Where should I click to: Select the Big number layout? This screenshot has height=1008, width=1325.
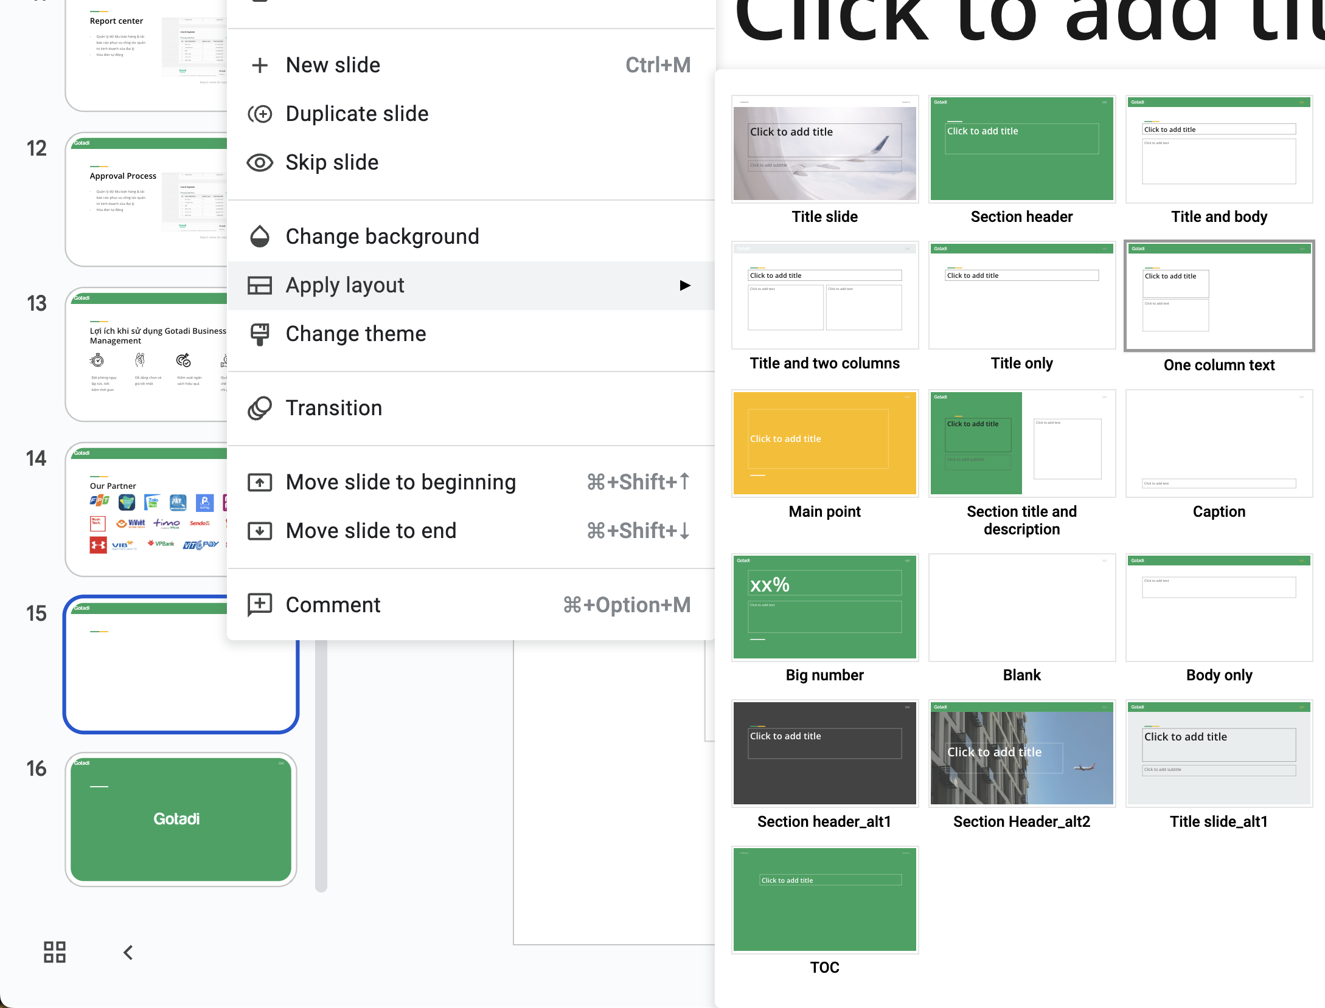824,607
